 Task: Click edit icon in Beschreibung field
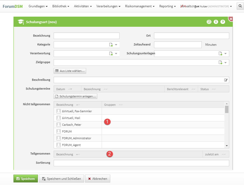[x=226, y=80]
